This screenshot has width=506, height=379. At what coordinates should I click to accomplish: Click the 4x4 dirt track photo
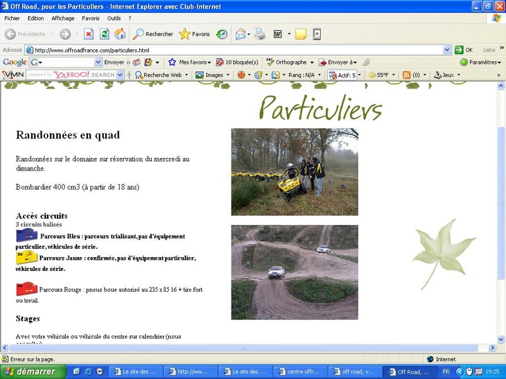294,272
